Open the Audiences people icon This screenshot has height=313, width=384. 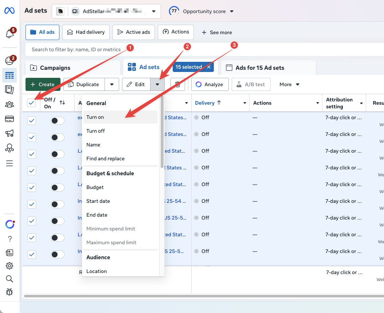click(9, 105)
